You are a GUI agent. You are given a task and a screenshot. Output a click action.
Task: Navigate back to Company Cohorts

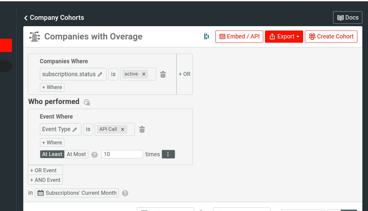coord(54,18)
